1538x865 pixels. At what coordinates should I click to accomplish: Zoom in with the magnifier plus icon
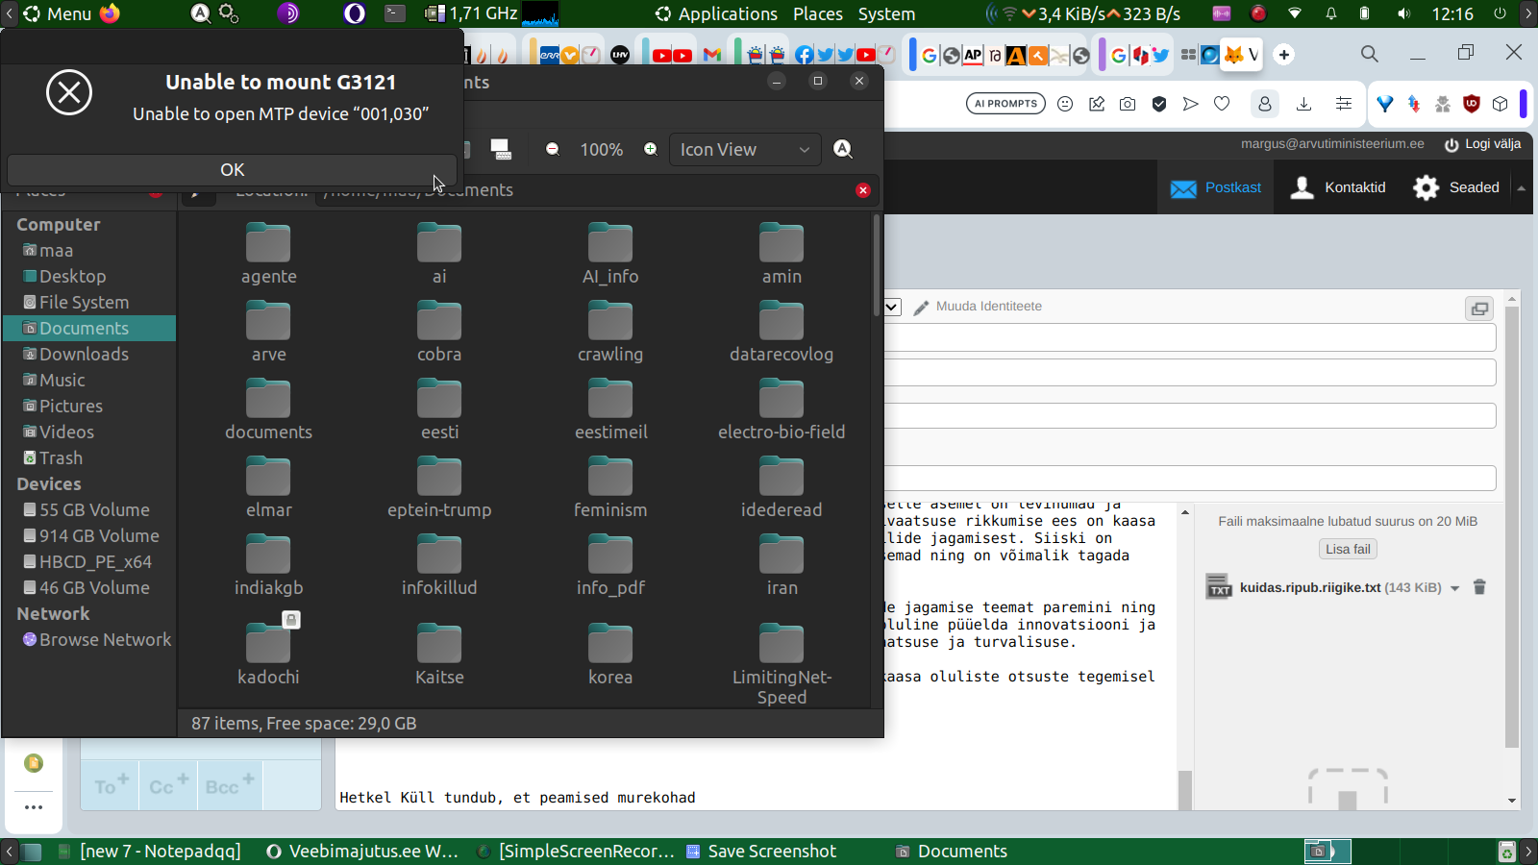click(x=651, y=149)
